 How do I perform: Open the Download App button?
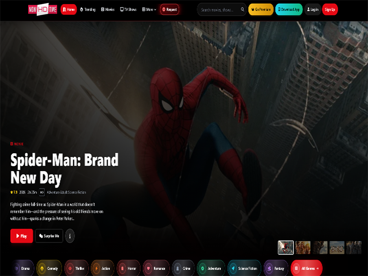click(x=289, y=9)
